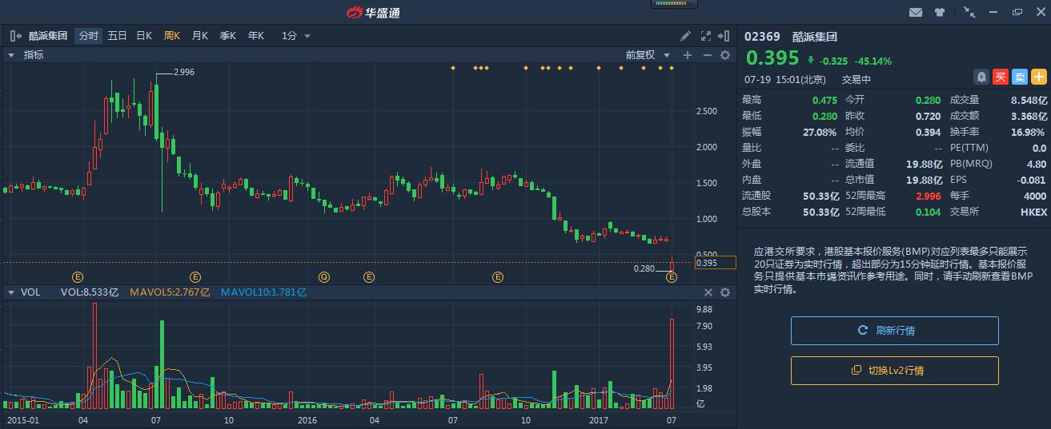Image resolution: width=1051 pixels, height=429 pixels.
Task: Click E event marker near 2016-04
Action: click(x=369, y=277)
